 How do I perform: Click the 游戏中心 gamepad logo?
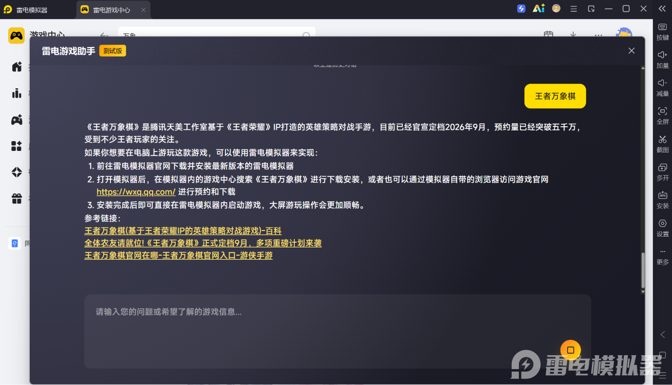(16, 35)
